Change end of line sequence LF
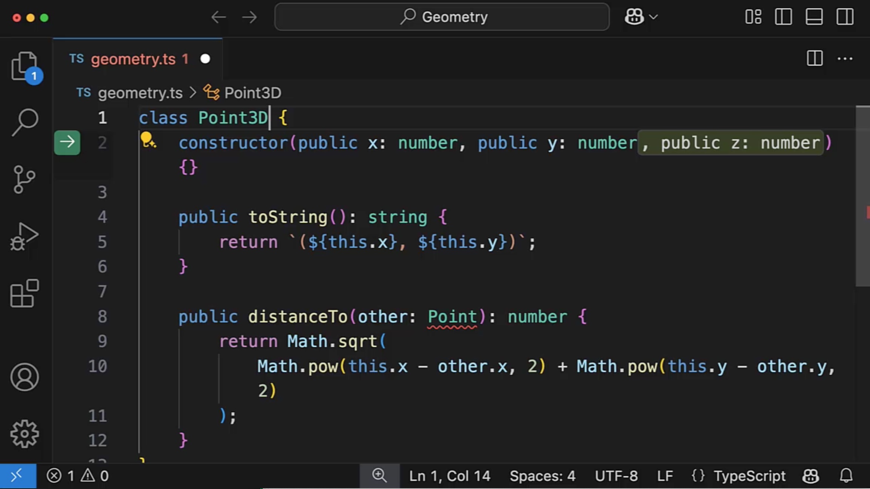870x489 pixels. coord(665,476)
